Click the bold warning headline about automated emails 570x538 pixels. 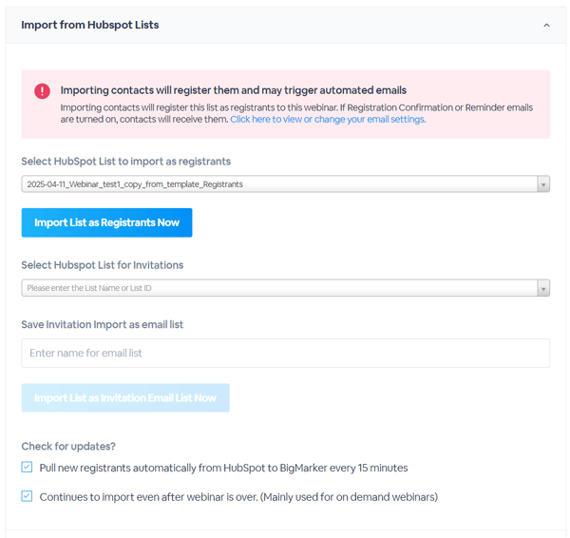tap(233, 90)
